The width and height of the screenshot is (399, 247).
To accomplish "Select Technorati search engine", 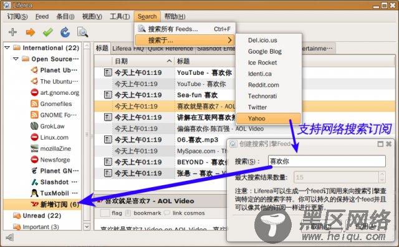I will pos(269,96).
